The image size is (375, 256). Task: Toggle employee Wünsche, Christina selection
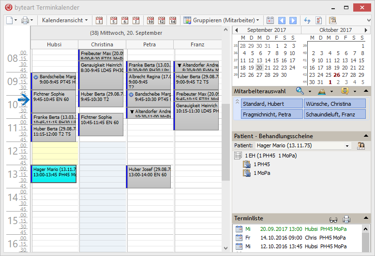tap(334, 104)
